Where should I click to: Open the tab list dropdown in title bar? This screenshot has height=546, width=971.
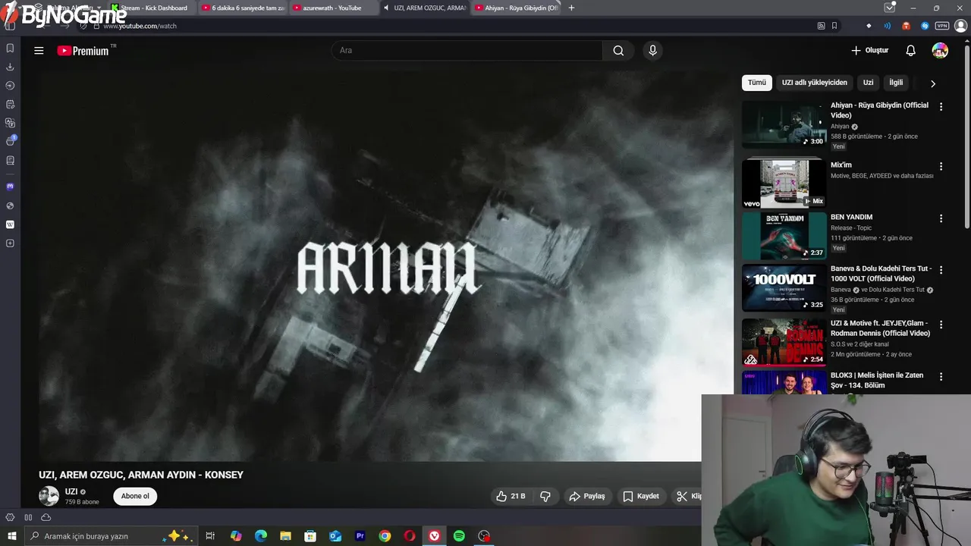[890, 8]
